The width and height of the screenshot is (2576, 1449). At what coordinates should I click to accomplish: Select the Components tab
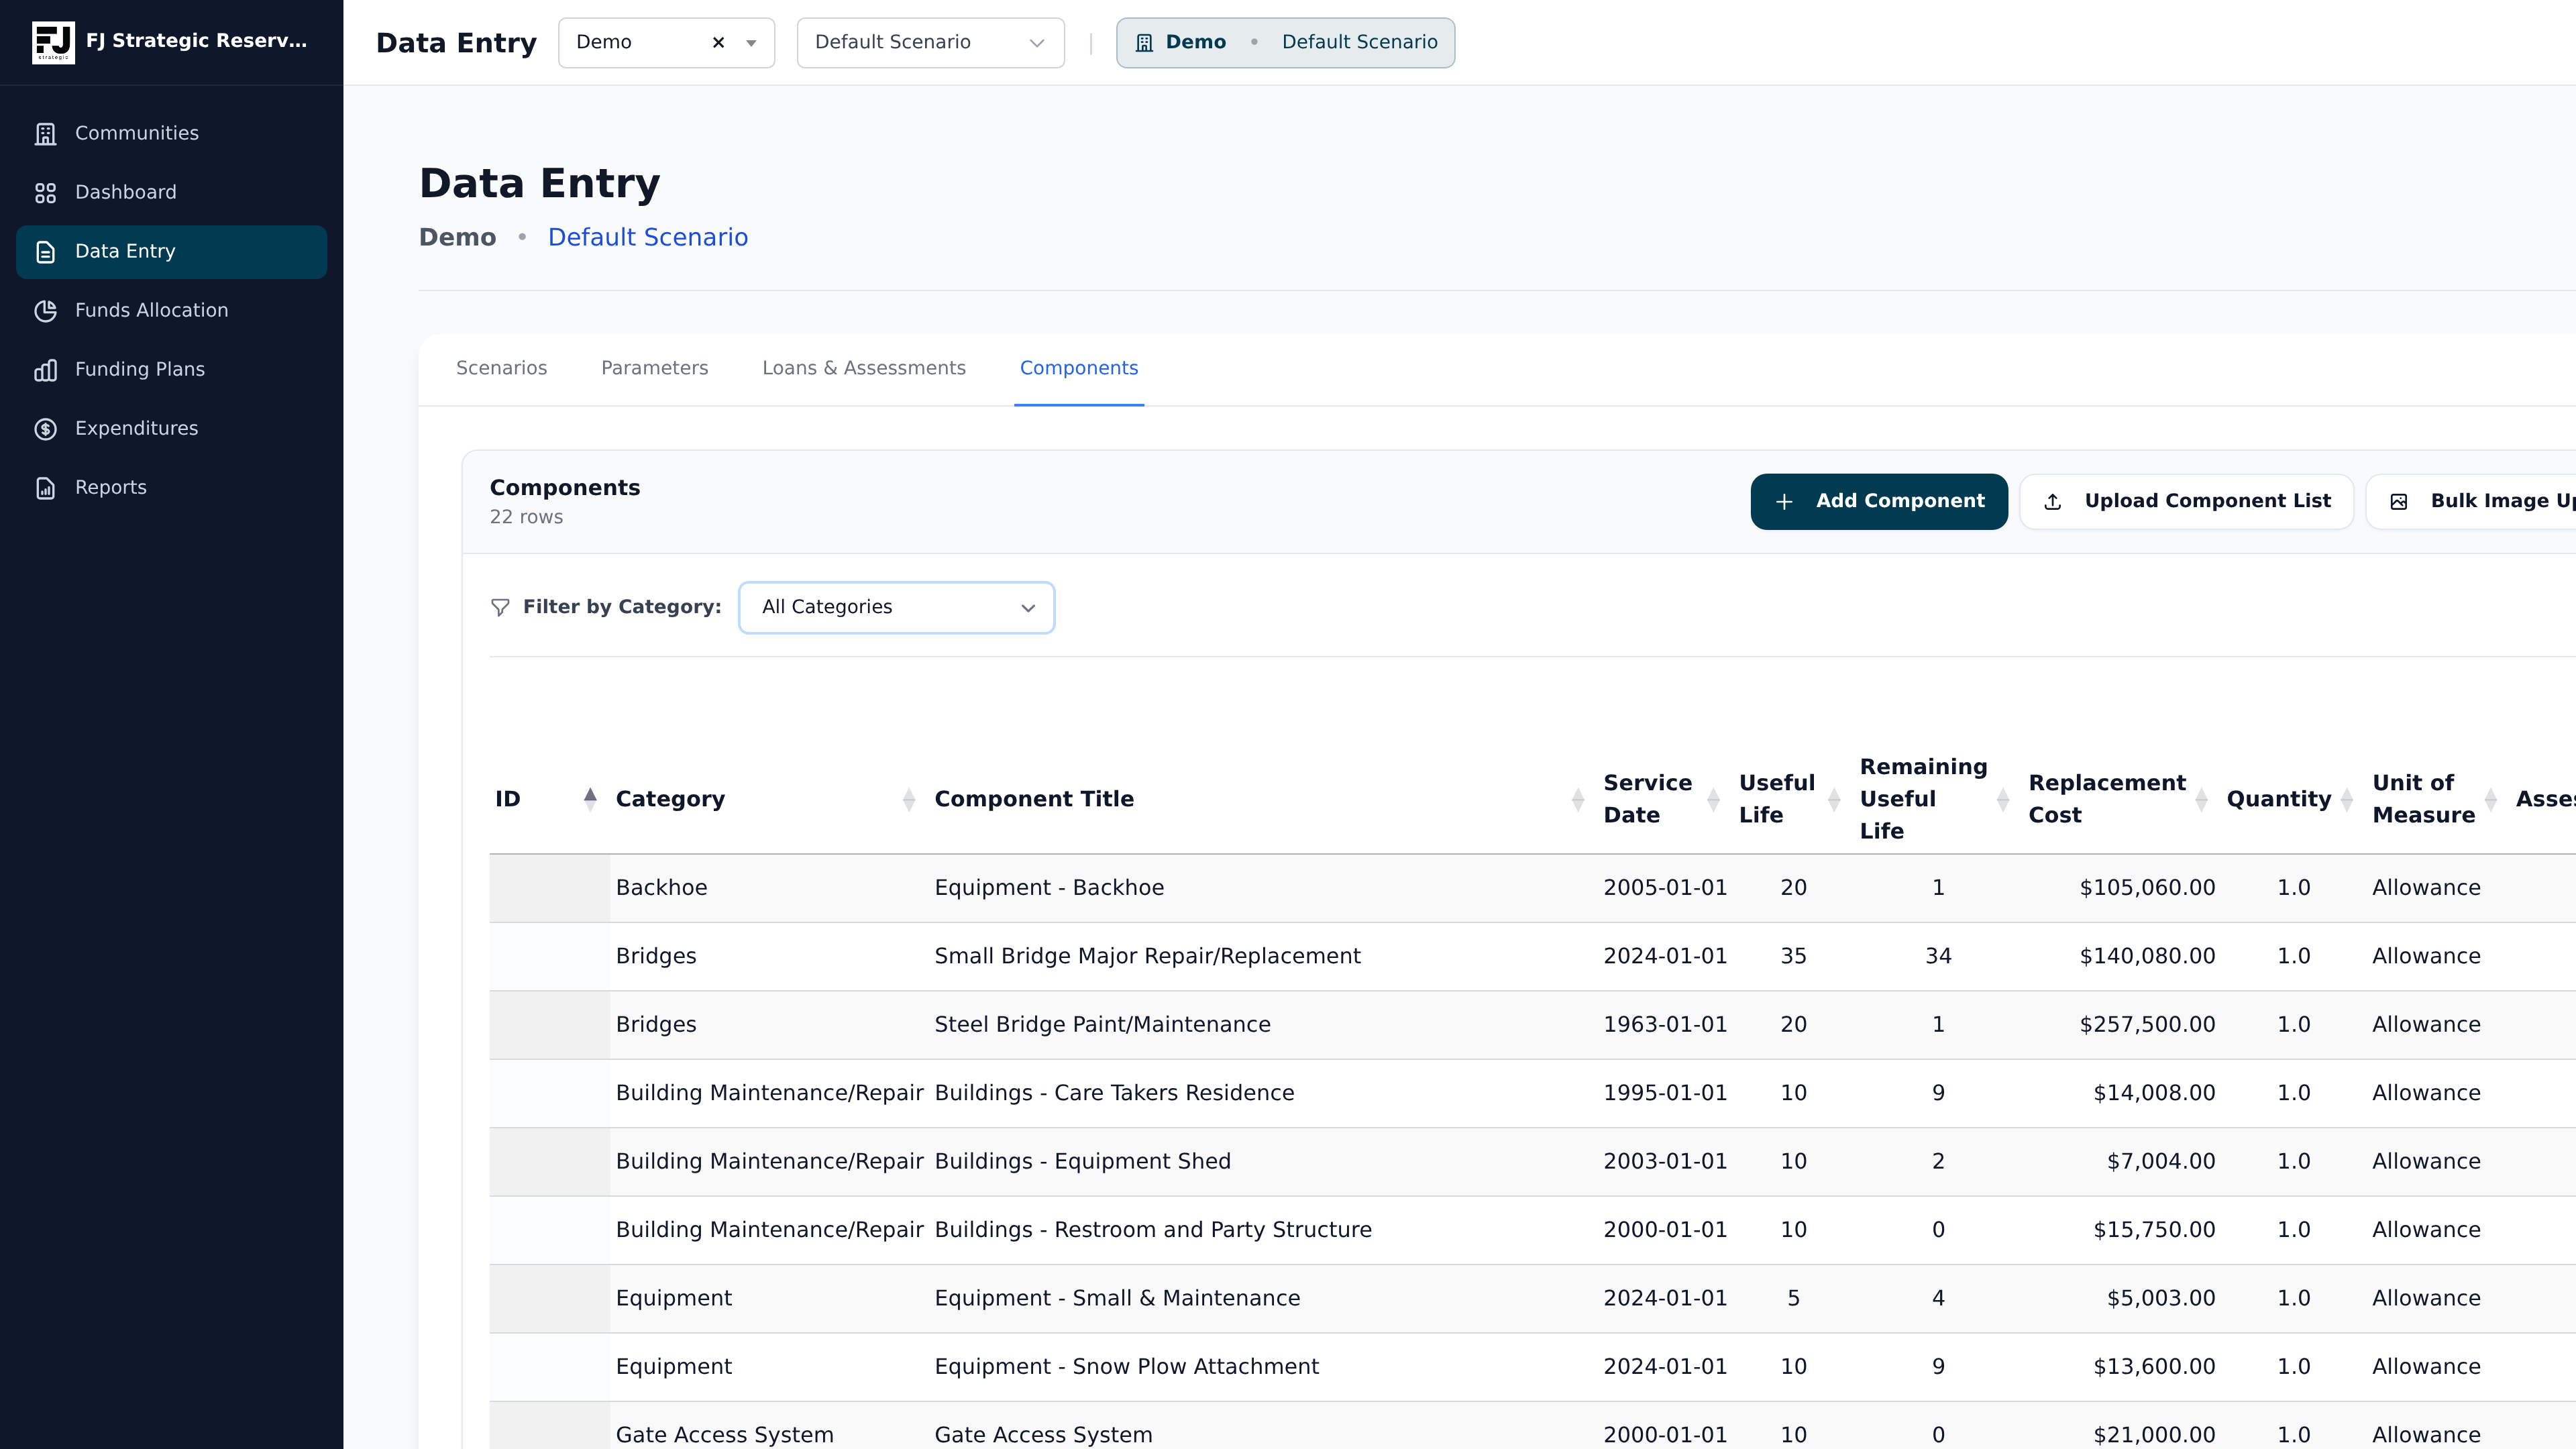pyautogui.click(x=1079, y=368)
